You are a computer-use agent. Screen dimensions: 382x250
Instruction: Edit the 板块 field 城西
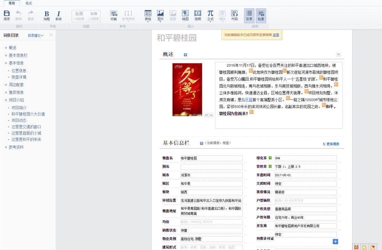pos(211,192)
